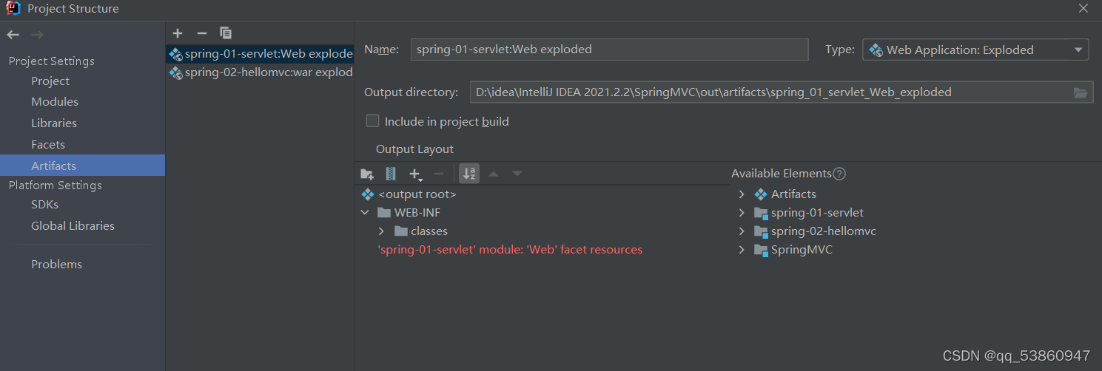Select the output root node
The height and width of the screenshot is (371, 1102).
click(x=417, y=194)
